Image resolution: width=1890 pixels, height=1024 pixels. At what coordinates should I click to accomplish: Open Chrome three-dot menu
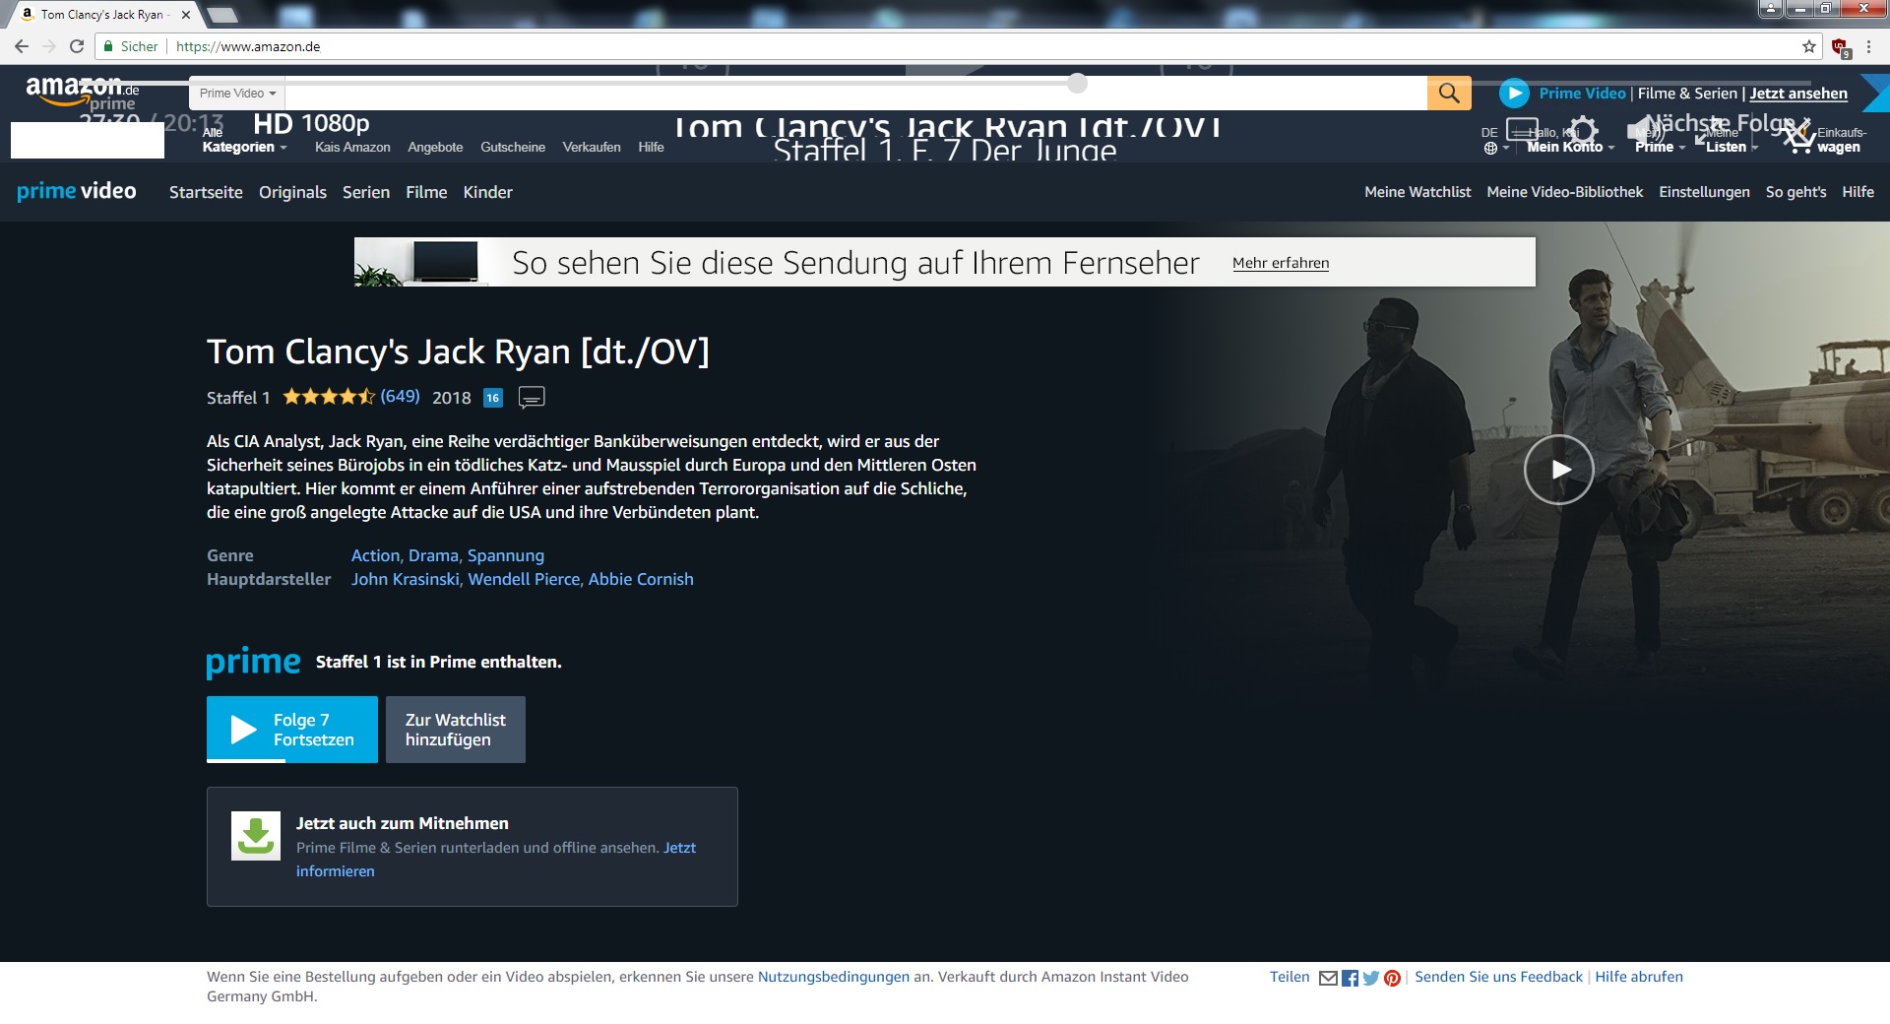coord(1868,46)
